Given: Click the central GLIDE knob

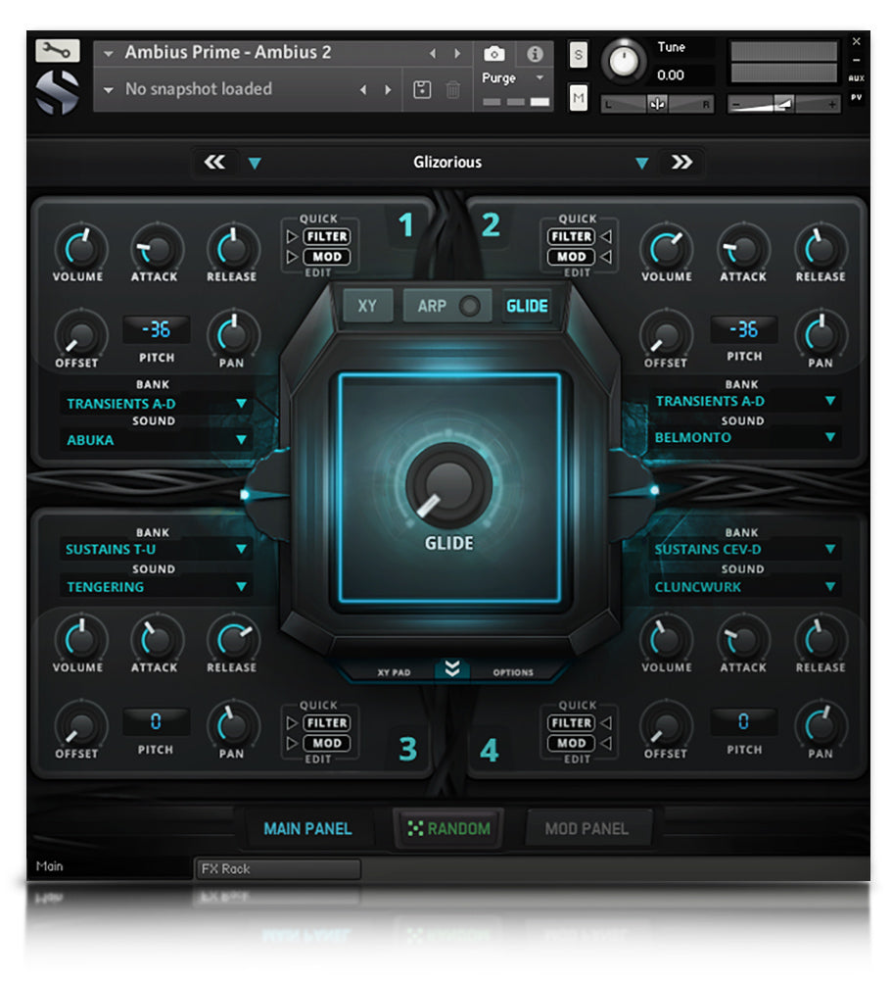Looking at the screenshot, I should (x=448, y=483).
